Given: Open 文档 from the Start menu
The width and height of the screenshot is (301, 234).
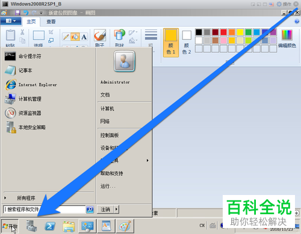Looking at the screenshot, I should coord(105,95).
